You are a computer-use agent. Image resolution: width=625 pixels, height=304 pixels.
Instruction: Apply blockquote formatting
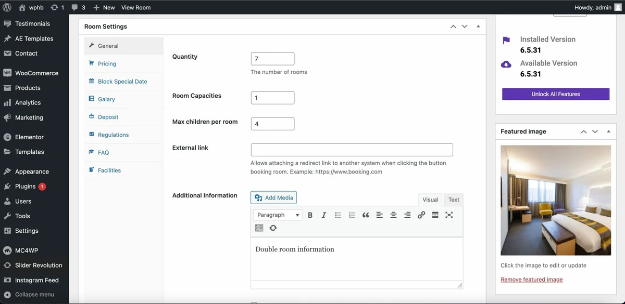pyautogui.click(x=366, y=215)
